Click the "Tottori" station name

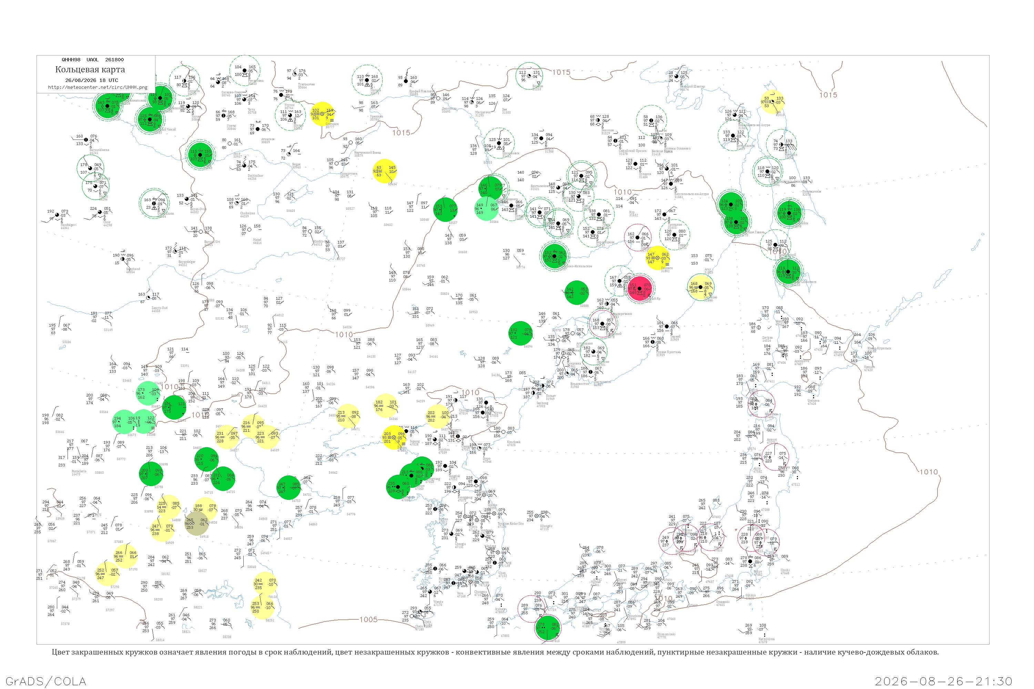tap(622, 579)
